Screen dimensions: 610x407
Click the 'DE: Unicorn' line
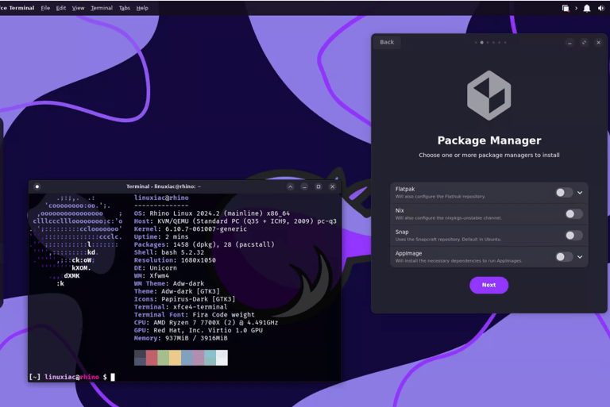click(155, 268)
